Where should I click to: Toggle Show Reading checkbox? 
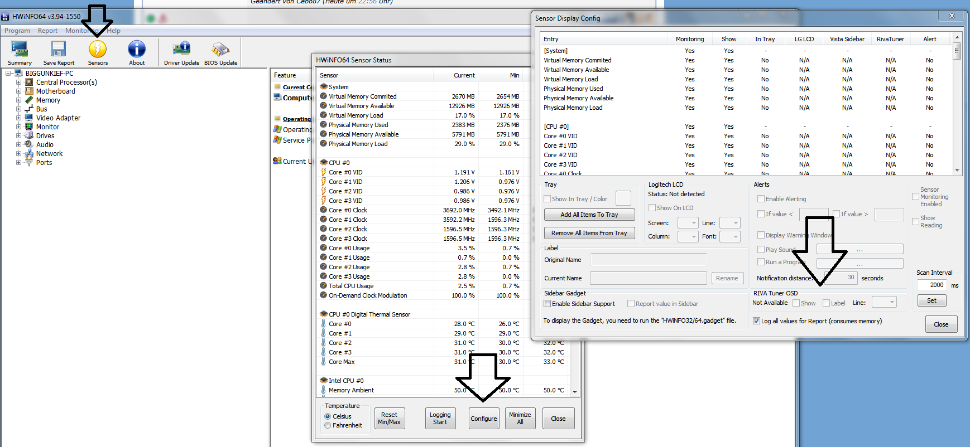coord(915,222)
